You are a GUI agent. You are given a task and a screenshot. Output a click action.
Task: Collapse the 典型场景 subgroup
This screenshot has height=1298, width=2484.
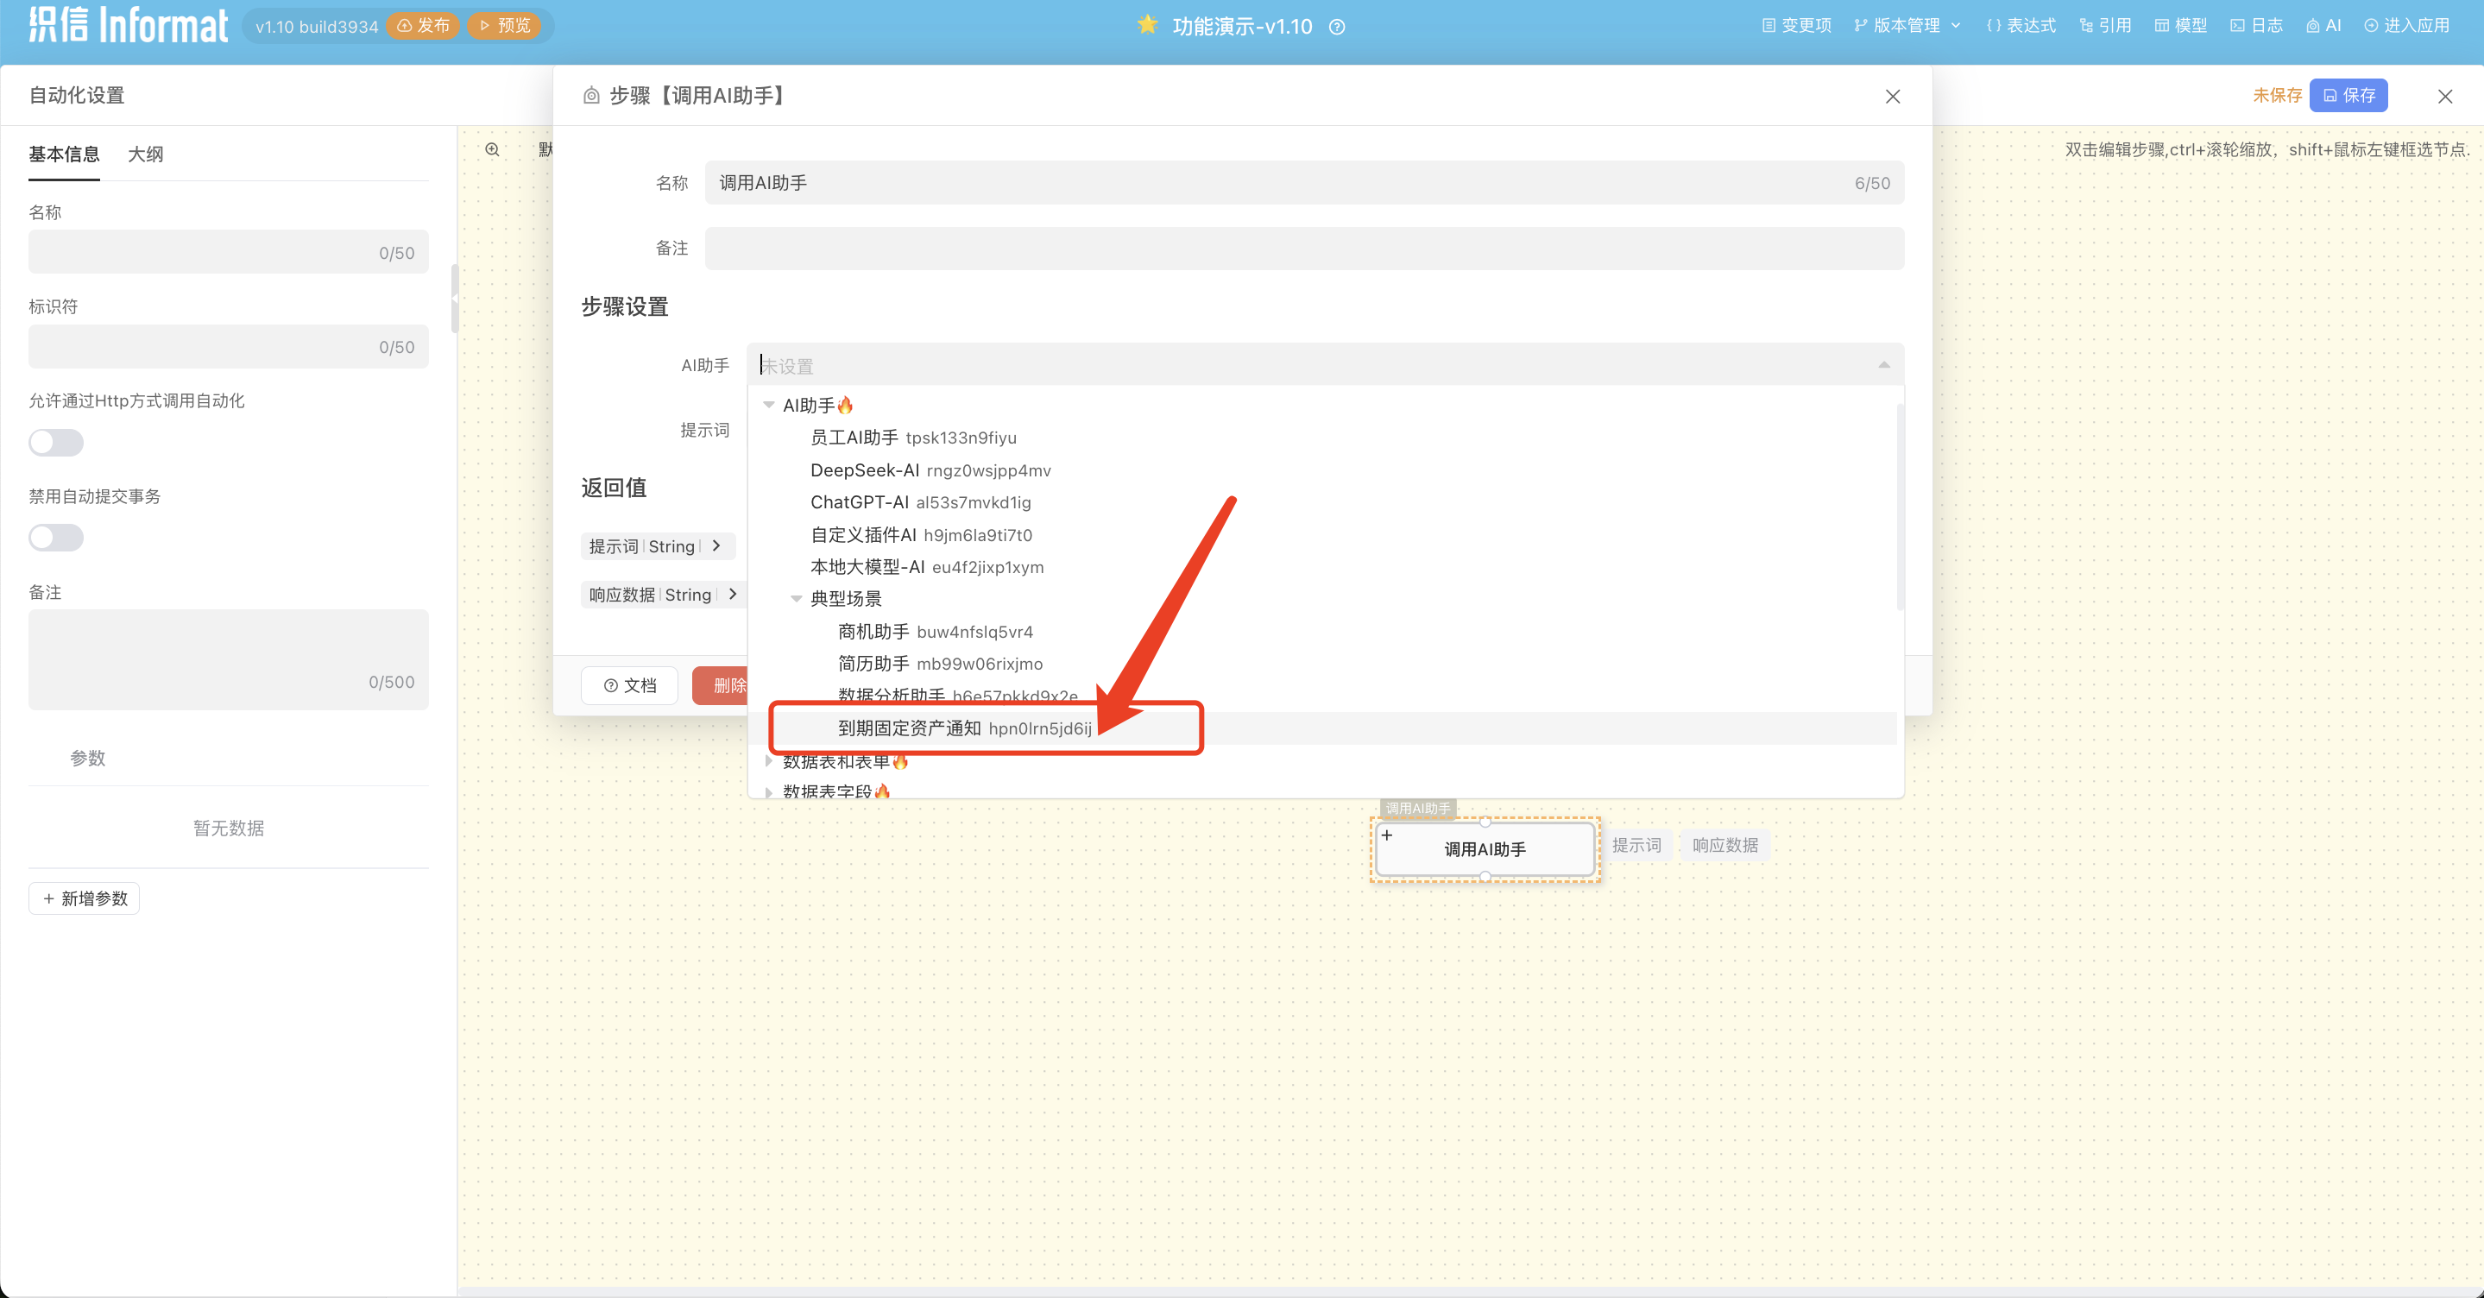[796, 599]
